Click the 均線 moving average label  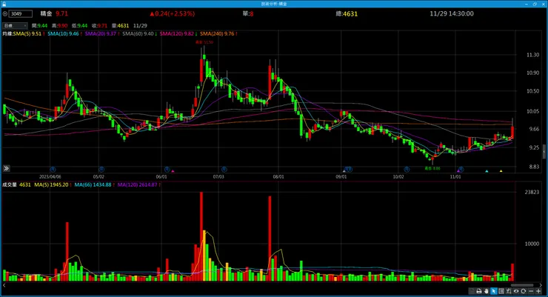(7, 34)
